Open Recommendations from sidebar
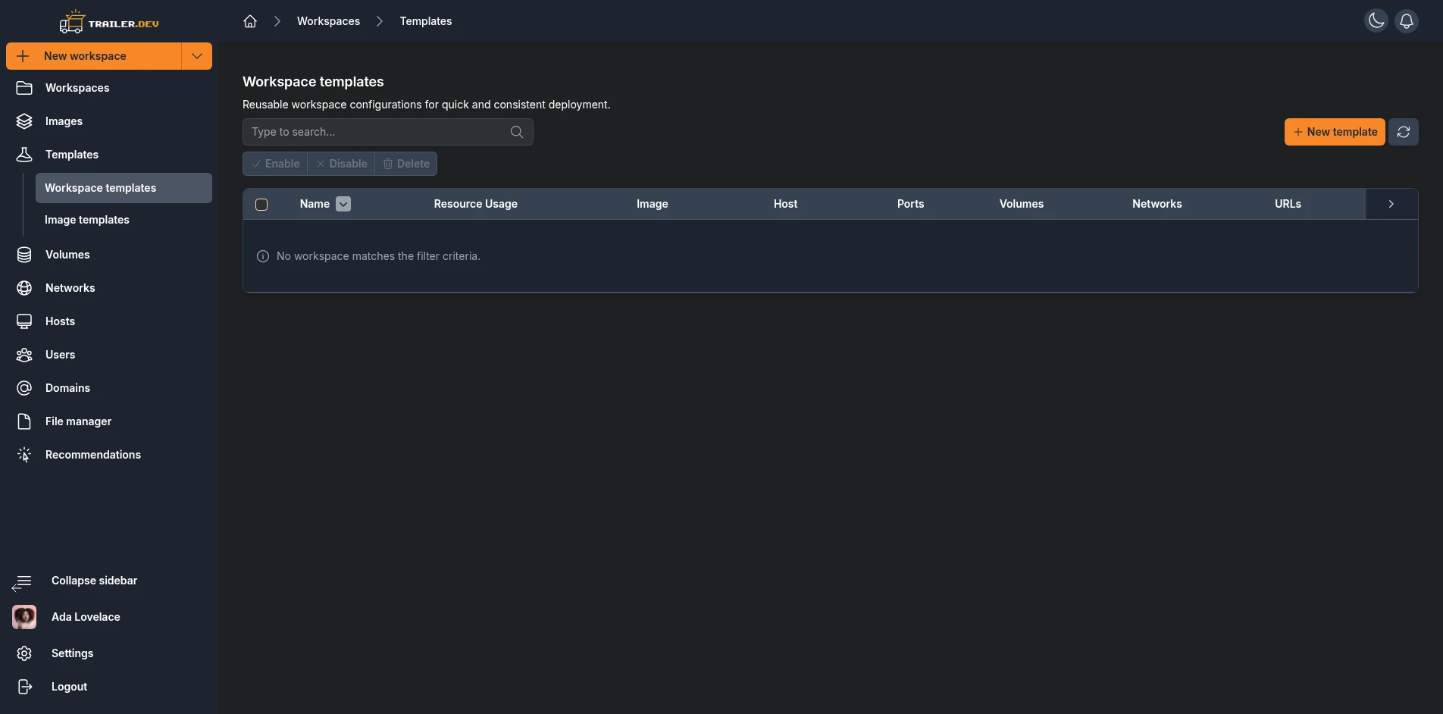1443x714 pixels. [109, 455]
